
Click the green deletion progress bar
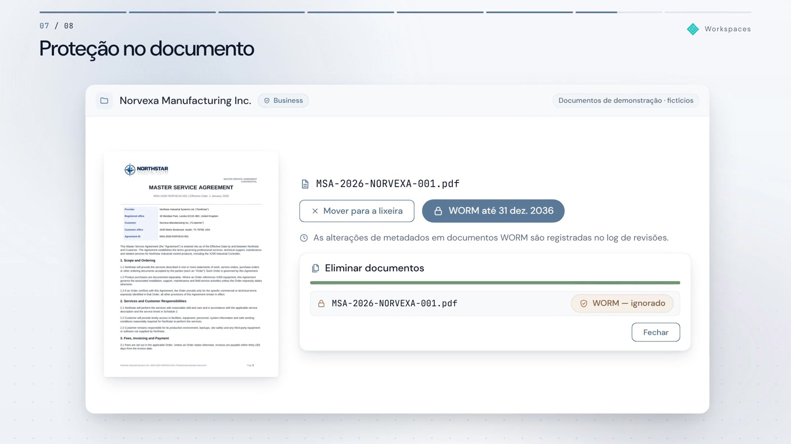495,283
